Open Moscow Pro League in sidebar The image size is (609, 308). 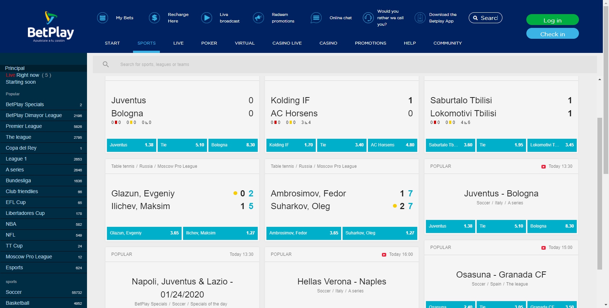(43, 257)
